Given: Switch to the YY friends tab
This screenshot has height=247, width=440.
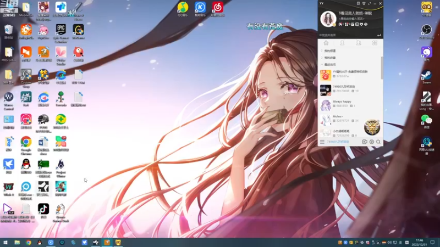Looking at the screenshot, I should click(x=342, y=43).
